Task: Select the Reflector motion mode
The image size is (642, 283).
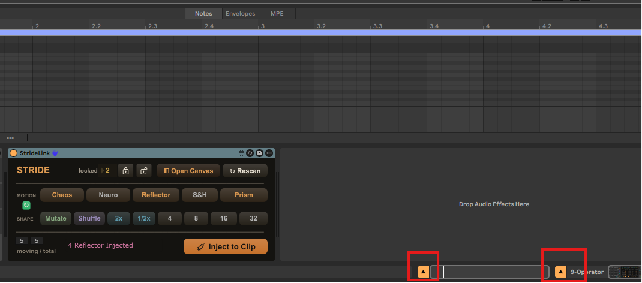Action: [156, 195]
